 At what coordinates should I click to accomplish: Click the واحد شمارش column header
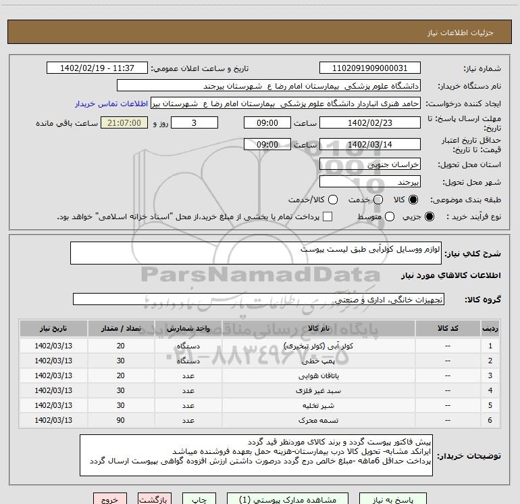pyautogui.click(x=188, y=328)
